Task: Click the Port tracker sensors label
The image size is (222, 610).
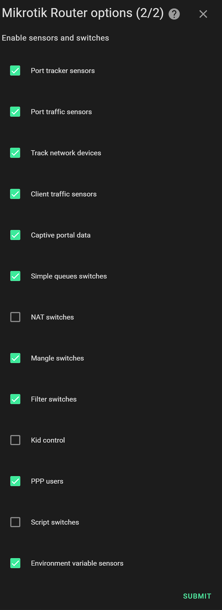Action: (63, 71)
